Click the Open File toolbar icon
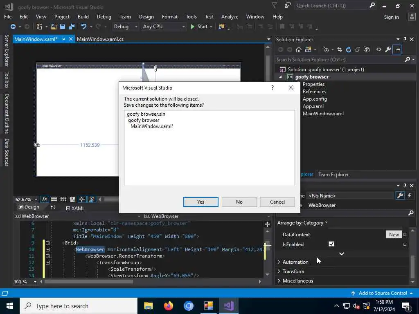The height and width of the screenshot is (314, 419). 54,27
